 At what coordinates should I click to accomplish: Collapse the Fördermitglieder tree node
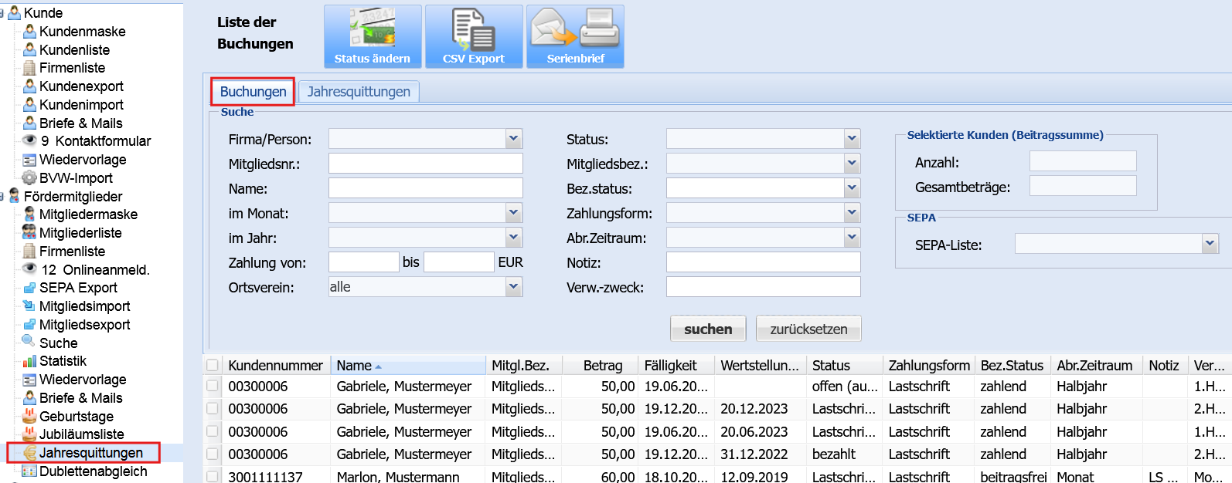click(2, 196)
